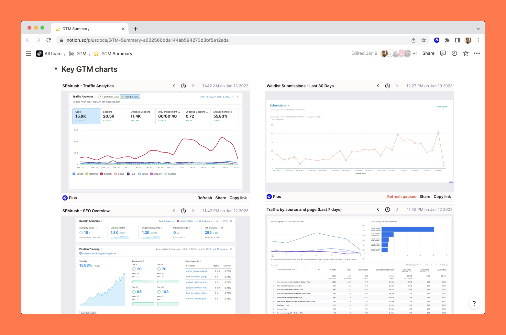Toggle the Email traffic legend checkbox
506x335 pixels.
pos(139,174)
